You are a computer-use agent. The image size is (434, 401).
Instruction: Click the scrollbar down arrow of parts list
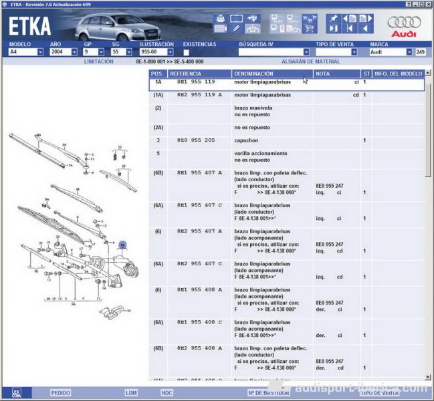point(428,377)
